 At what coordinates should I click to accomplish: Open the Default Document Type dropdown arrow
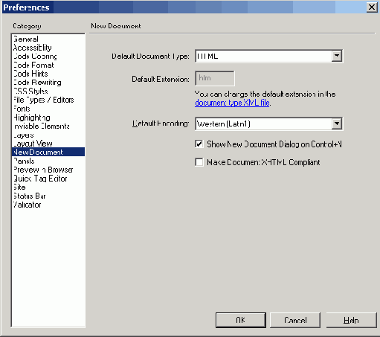pos(337,56)
